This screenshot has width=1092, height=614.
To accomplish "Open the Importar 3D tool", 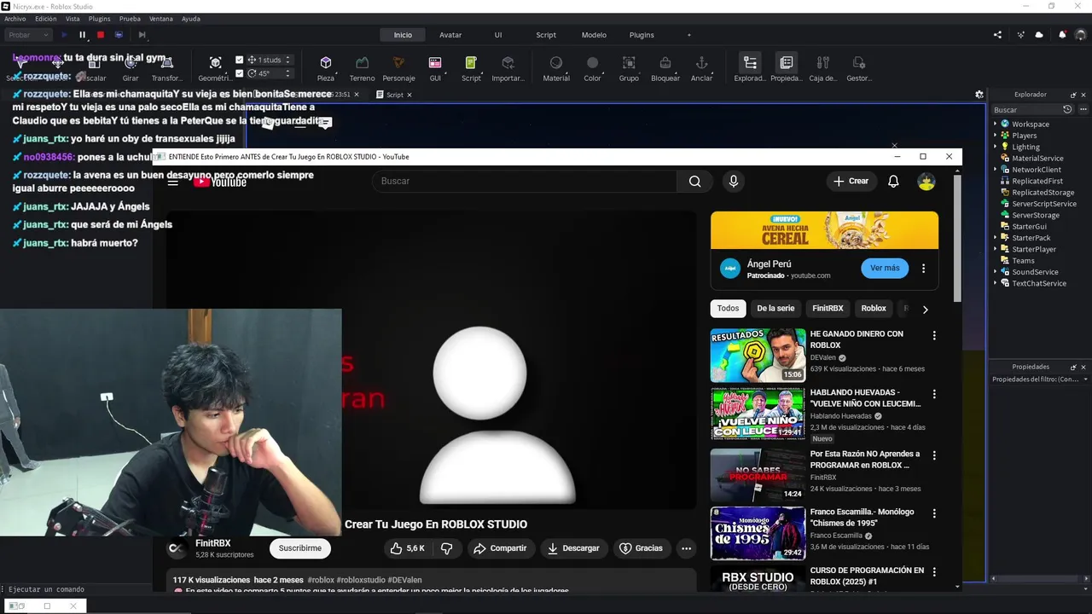I will [508, 68].
